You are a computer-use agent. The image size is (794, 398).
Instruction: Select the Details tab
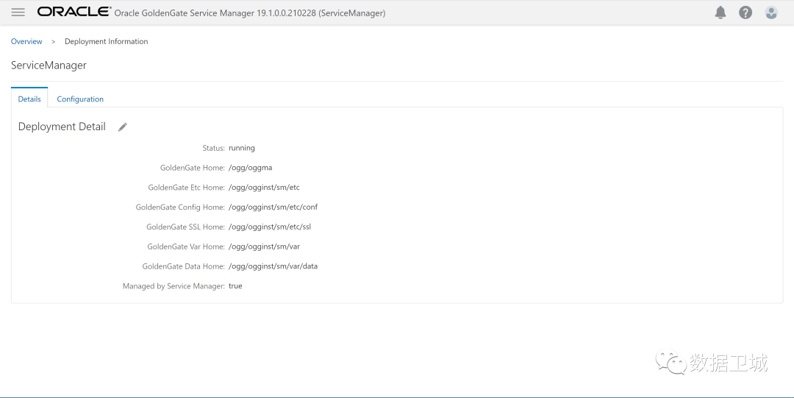pyautogui.click(x=29, y=99)
